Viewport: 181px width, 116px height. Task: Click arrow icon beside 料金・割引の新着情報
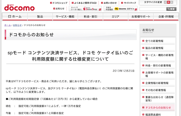143,65
